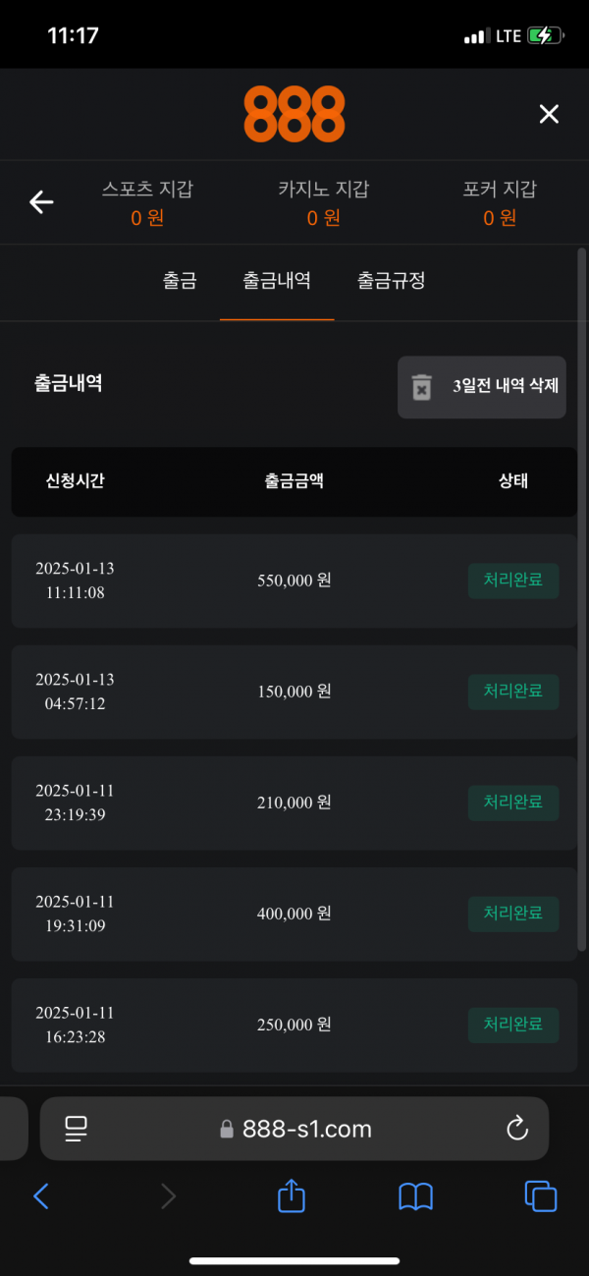589x1276 pixels.
Task: Open the Safari share sheet
Action: 292,1195
